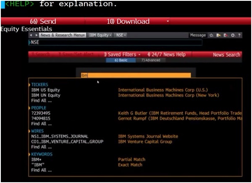Screen dimensions: 252x183
Task: Open the News & Research Menus button
Action: coord(63,35)
